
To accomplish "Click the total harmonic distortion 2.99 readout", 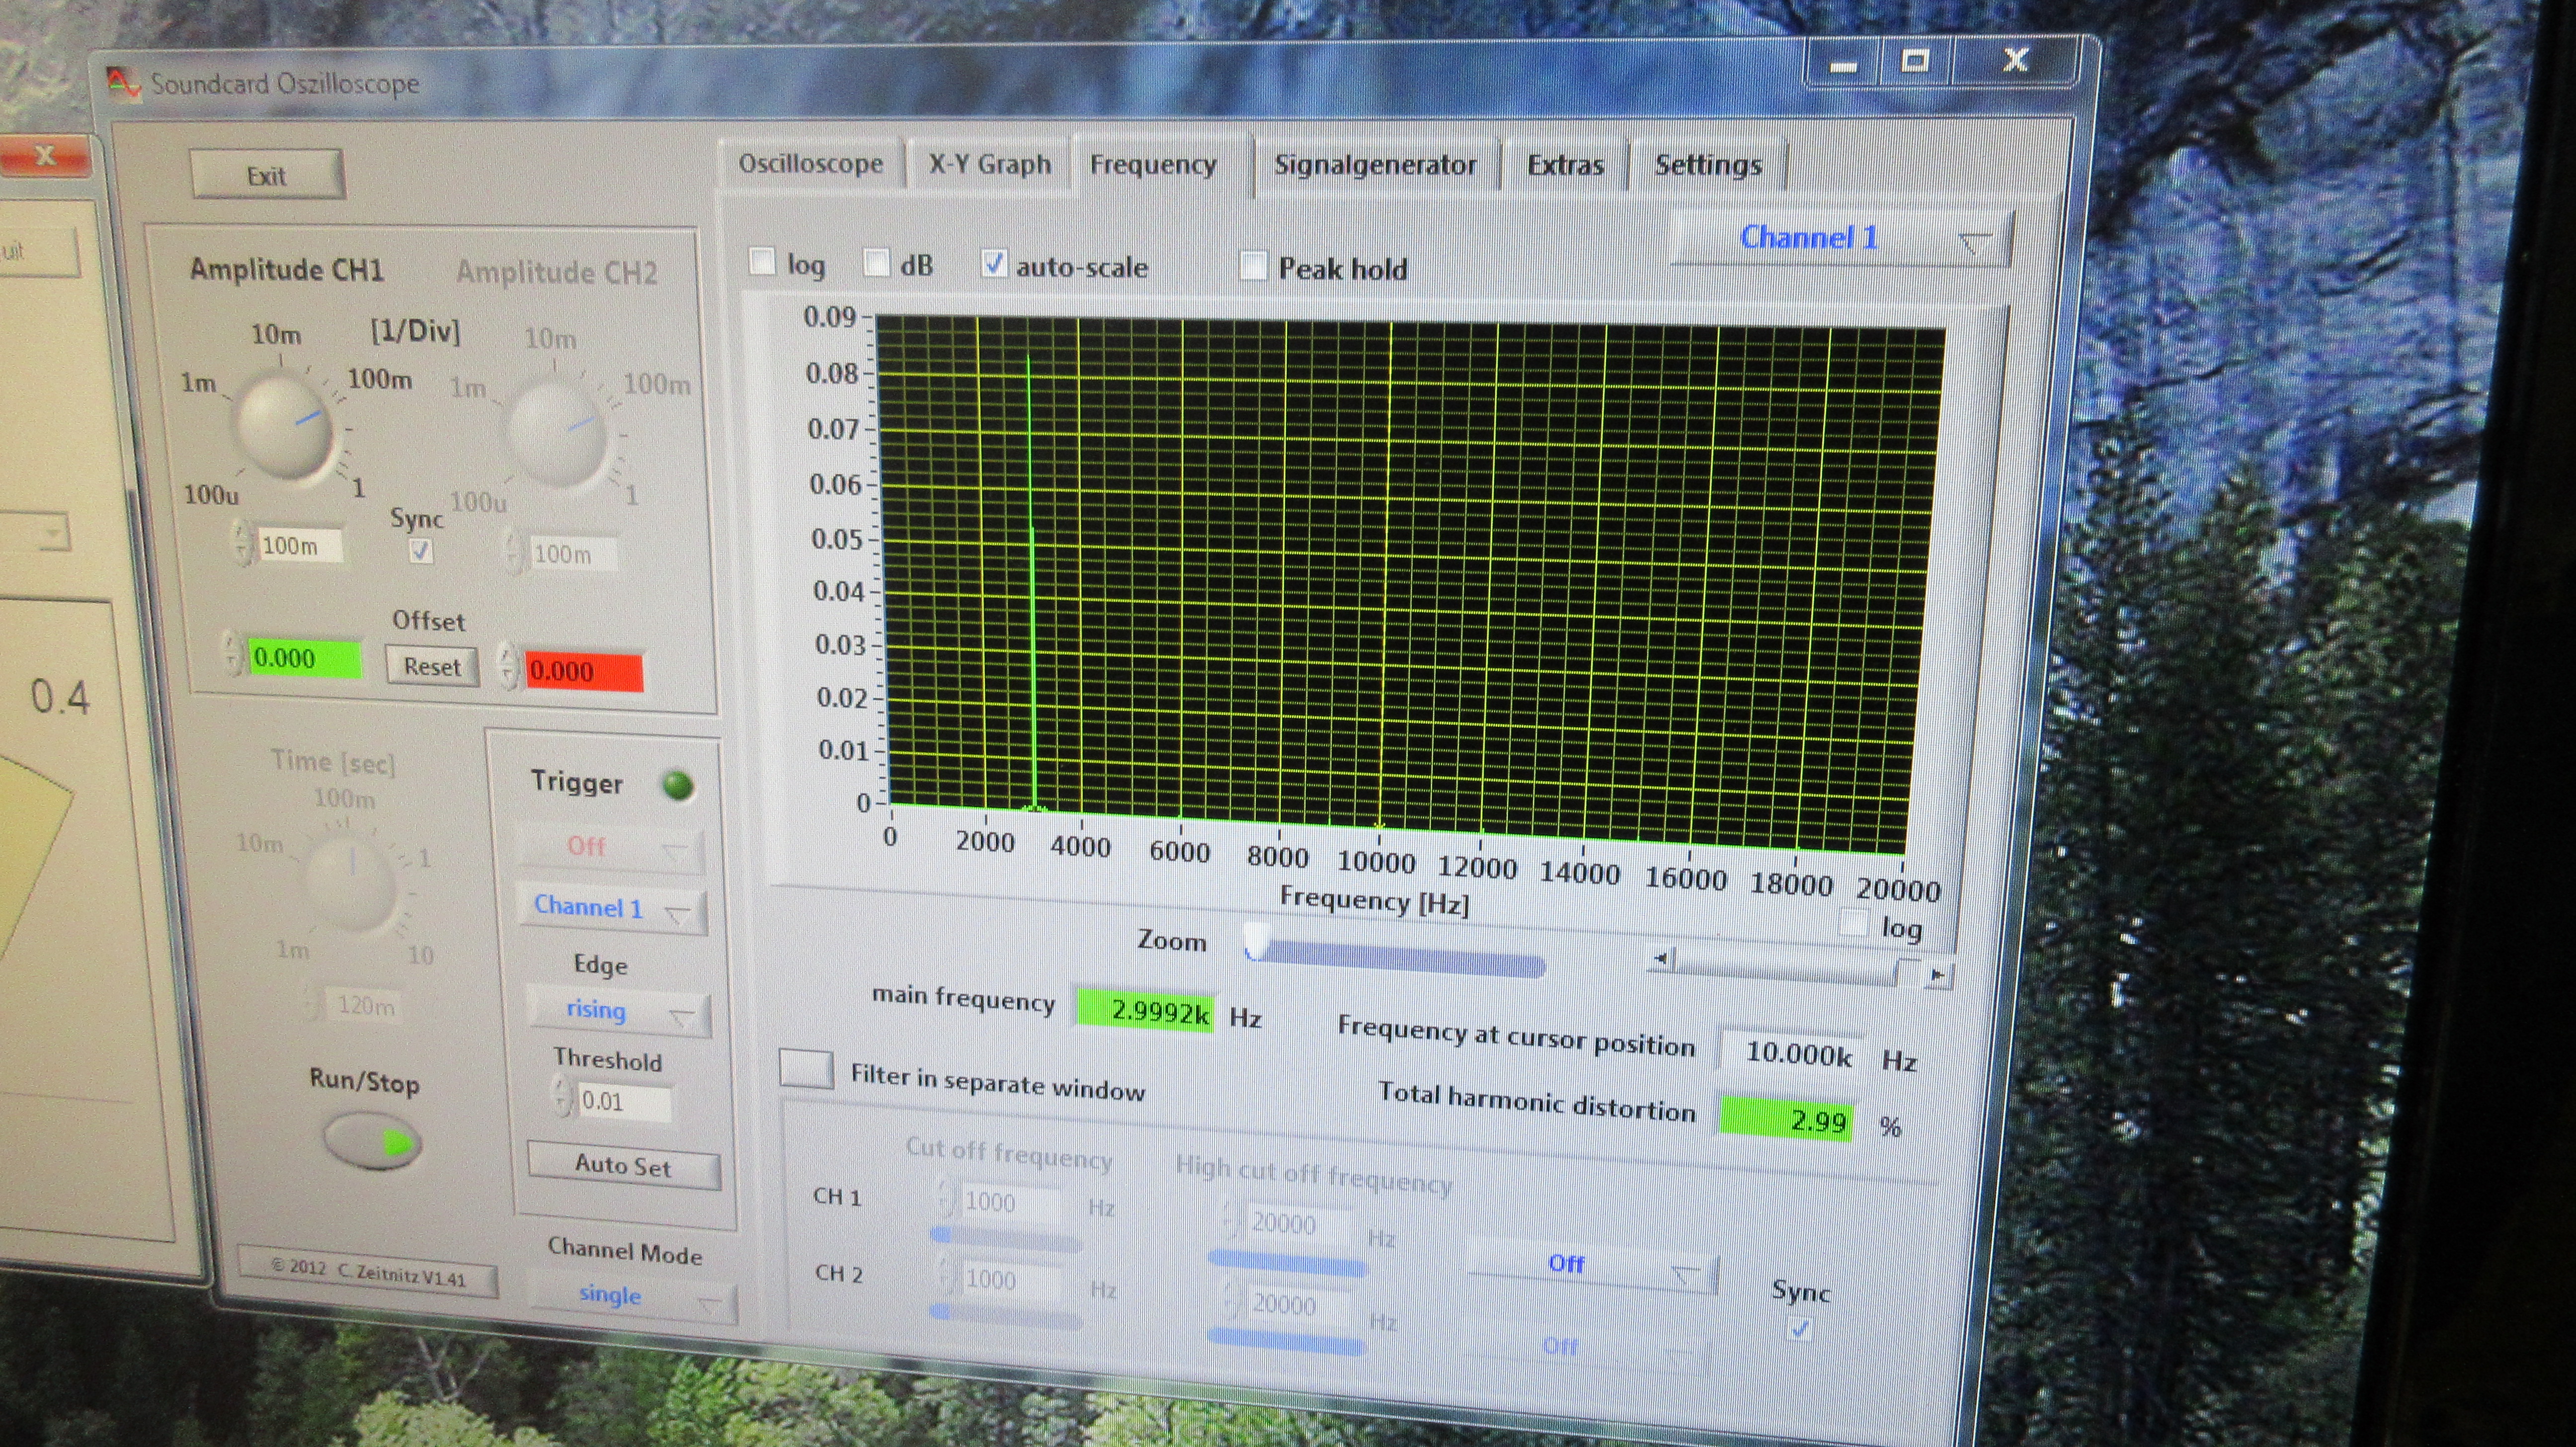I will [1787, 1119].
